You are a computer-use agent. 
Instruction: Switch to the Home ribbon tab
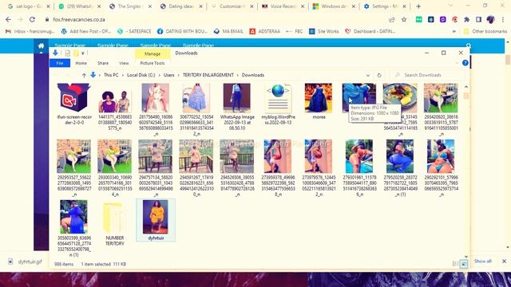coord(81,63)
